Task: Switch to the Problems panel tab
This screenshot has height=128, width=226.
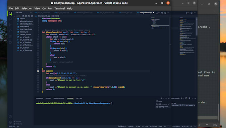Action: [x=39, y=98]
